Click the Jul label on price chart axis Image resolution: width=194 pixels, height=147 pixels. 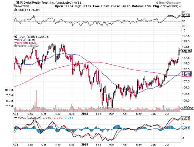click(x=167, y=114)
